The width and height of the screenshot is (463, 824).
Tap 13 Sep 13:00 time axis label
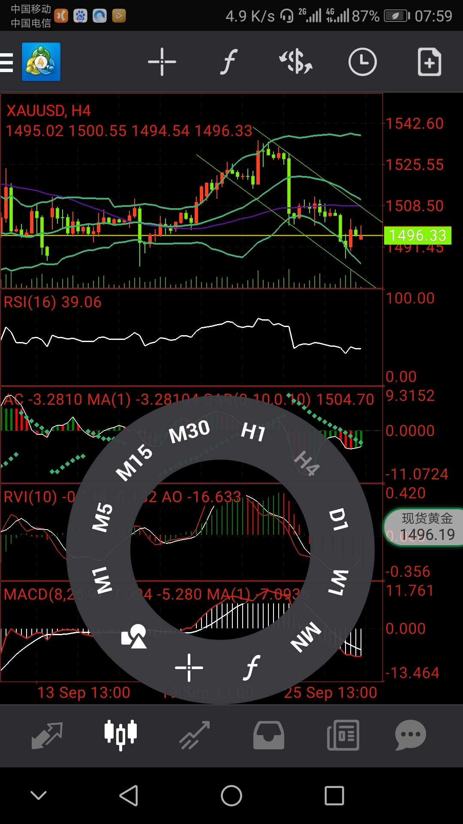(84, 692)
